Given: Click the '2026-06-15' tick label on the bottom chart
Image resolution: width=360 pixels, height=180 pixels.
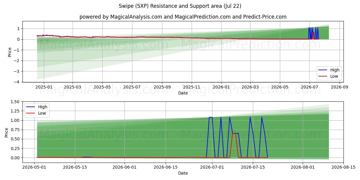Looking at the screenshot, I should (166, 167).
